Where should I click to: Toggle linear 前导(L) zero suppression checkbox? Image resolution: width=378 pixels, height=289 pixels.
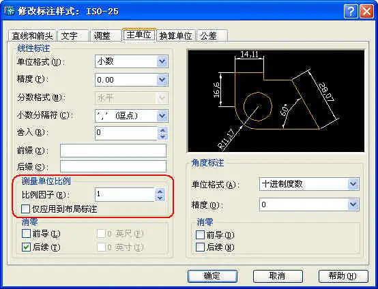click(x=26, y=233)
